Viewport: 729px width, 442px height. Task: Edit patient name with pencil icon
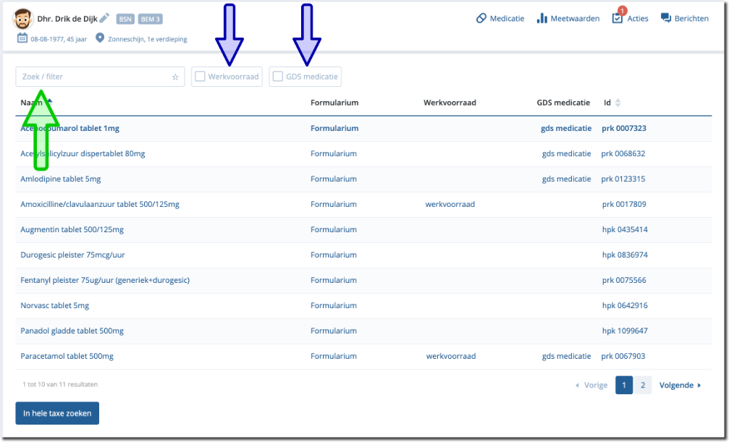tap(104, 18)
